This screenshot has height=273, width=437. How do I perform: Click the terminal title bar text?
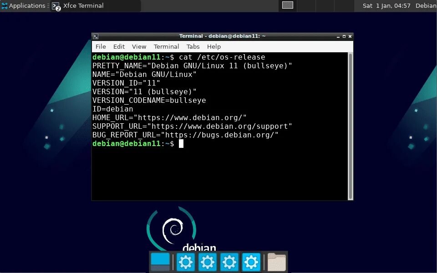click(x=222, y=36)
